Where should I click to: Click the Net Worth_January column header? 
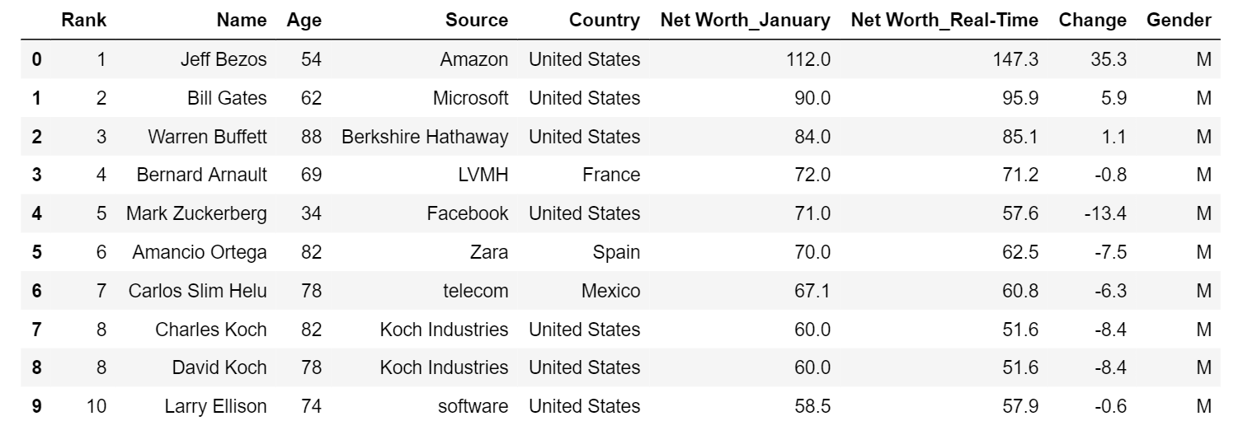745,21
